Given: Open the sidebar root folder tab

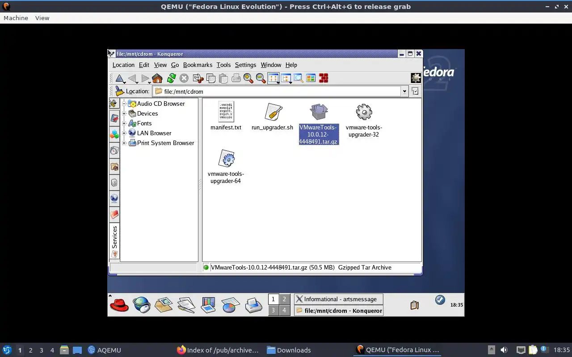Looking at the screenshot, I should (114, 215).
